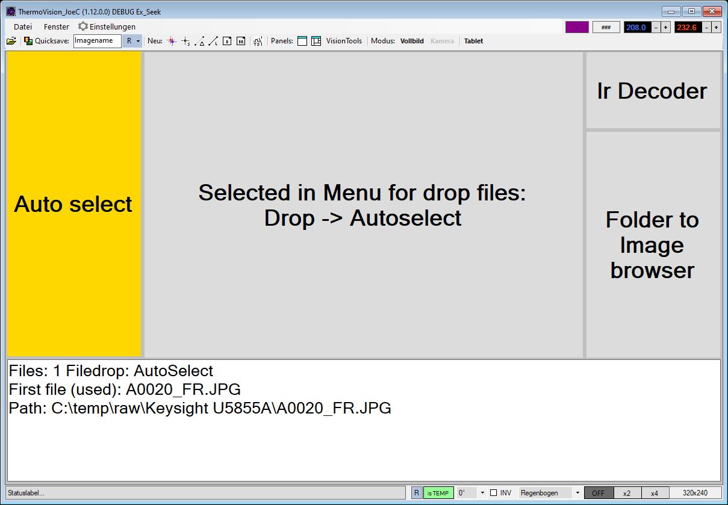Open the Regenbogen palette dropdown
Viewport: 728px width, 505px height.
(577, 493)
